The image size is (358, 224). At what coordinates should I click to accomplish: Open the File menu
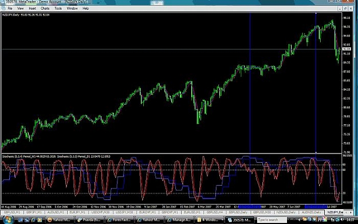pos(10,9)
